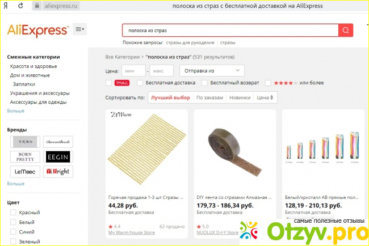Viewport: 369px width, 246px height.
Task: Select the Born Pretty brand logo
Action: click(25, 156)
